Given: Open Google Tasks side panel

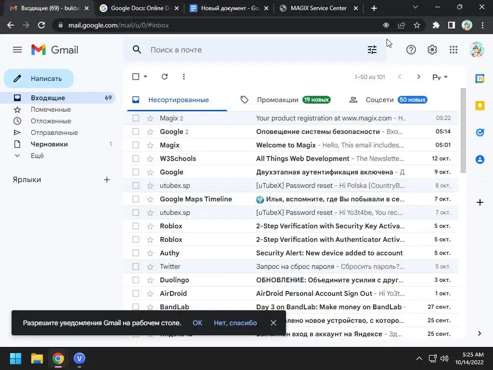Looking at the screenshot, I should coord(480,132).
